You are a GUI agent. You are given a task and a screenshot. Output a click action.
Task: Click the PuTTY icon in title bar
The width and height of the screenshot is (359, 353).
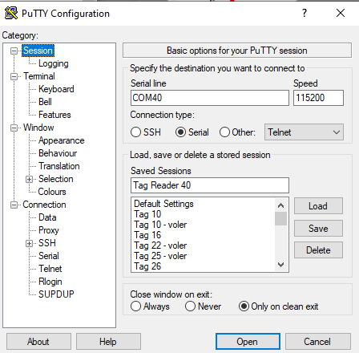tap(11, 13)
